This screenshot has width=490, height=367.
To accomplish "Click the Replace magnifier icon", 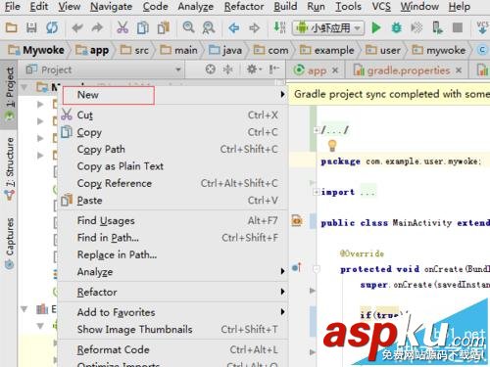I will coord(209,28).
